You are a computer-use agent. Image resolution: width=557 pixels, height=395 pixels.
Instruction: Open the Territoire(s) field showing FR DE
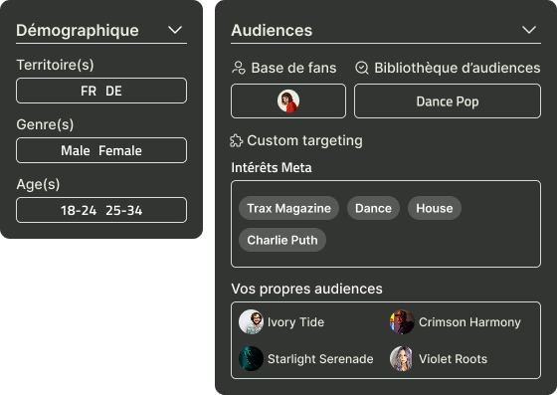tap(101, 91)
